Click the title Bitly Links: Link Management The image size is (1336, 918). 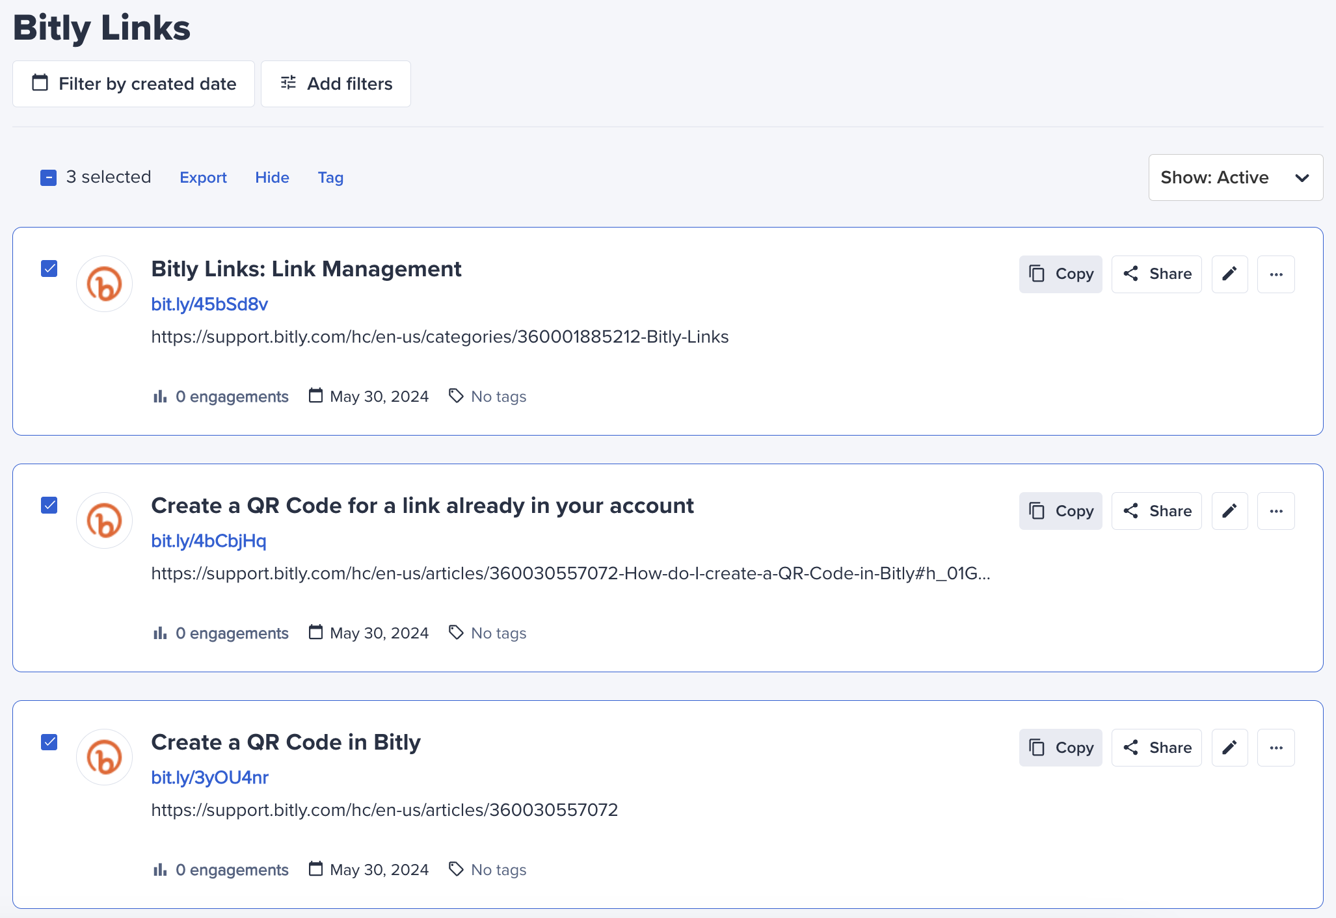coord(306,269)
